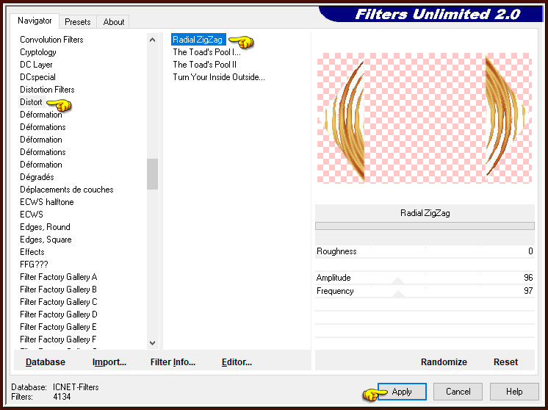548x410 pixels.
Task: Click the Import... button
Action: 109,362
